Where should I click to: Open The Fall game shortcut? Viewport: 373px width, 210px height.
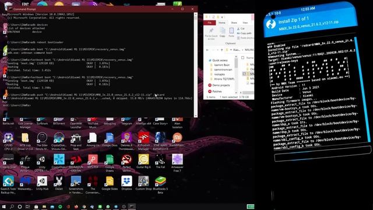click(160, 162)
